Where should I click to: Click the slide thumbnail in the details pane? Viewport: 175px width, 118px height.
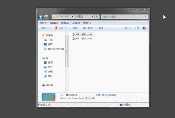pos(48,97)
